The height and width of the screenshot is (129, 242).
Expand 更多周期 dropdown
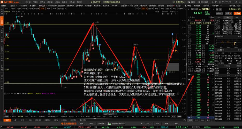(x=62, y=9)
